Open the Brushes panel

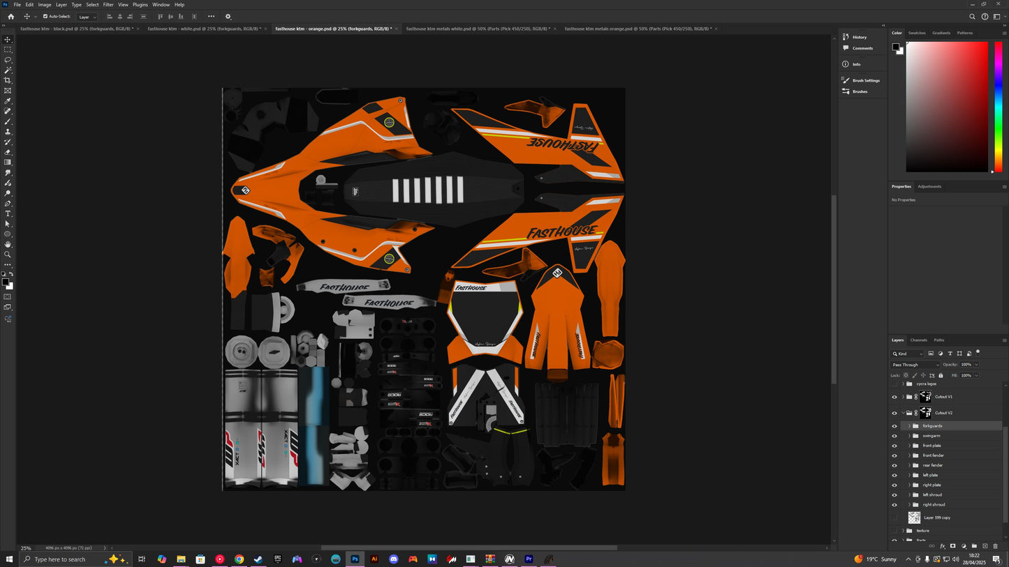click(x=860, y=91)
